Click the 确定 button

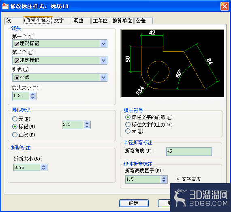pos(134,203)
